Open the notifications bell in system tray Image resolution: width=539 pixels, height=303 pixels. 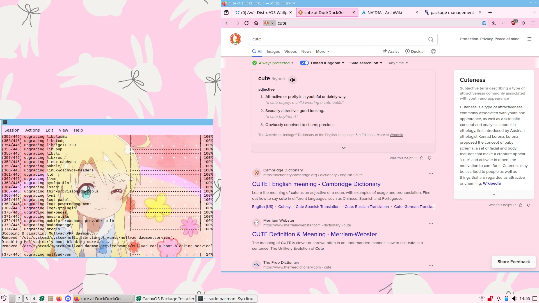499,299
